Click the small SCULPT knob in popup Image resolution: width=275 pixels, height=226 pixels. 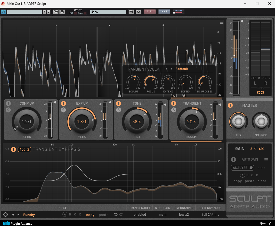(134, 82)
